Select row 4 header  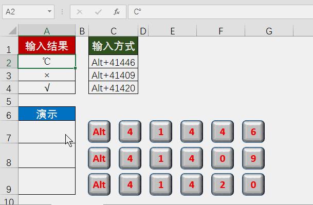coord(9,87)
